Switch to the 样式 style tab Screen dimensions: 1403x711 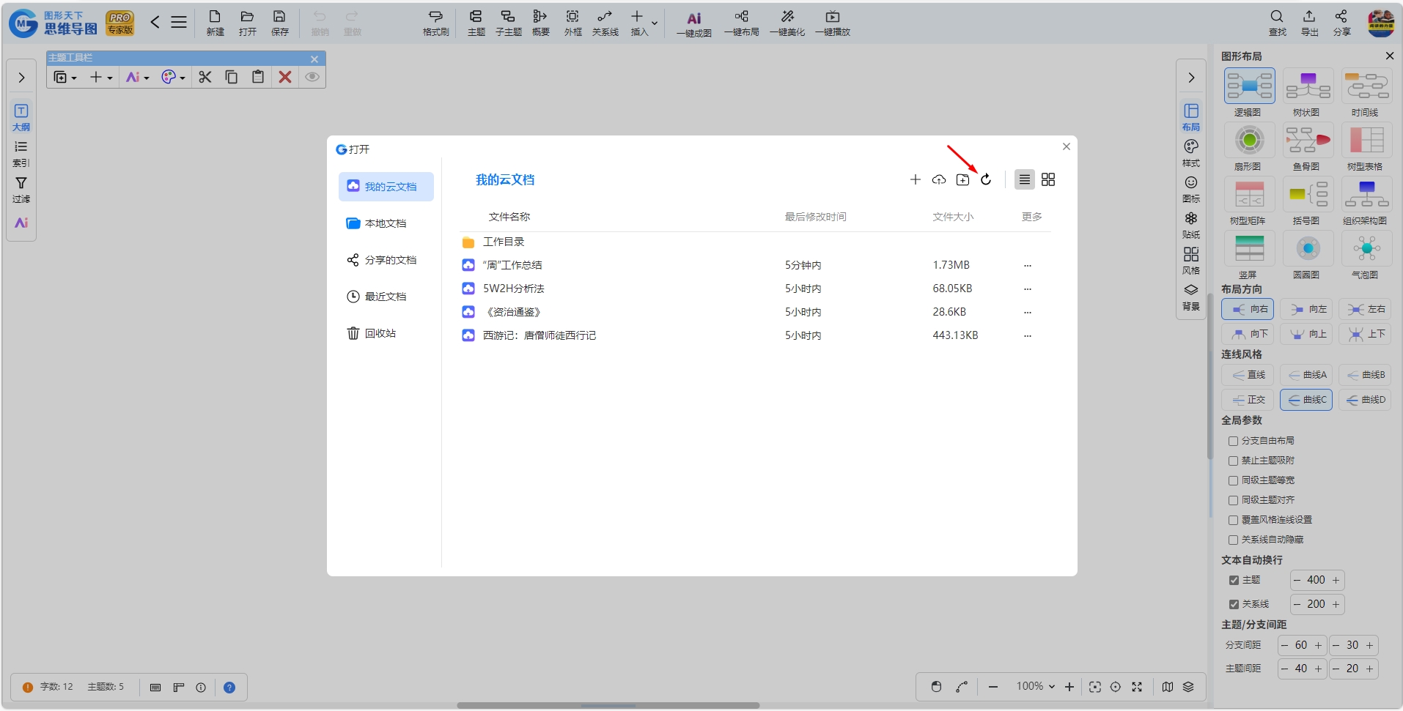[1191, 153]
